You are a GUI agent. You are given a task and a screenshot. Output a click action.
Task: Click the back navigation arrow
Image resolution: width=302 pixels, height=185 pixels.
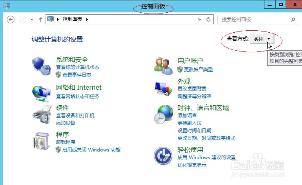(x=10, y=20)
